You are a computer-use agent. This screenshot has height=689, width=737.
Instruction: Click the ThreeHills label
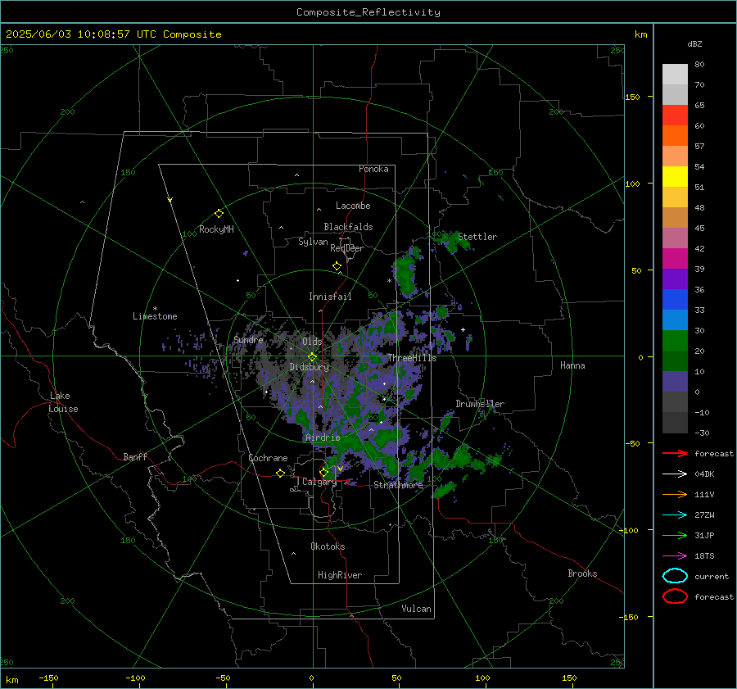point(412,358)
